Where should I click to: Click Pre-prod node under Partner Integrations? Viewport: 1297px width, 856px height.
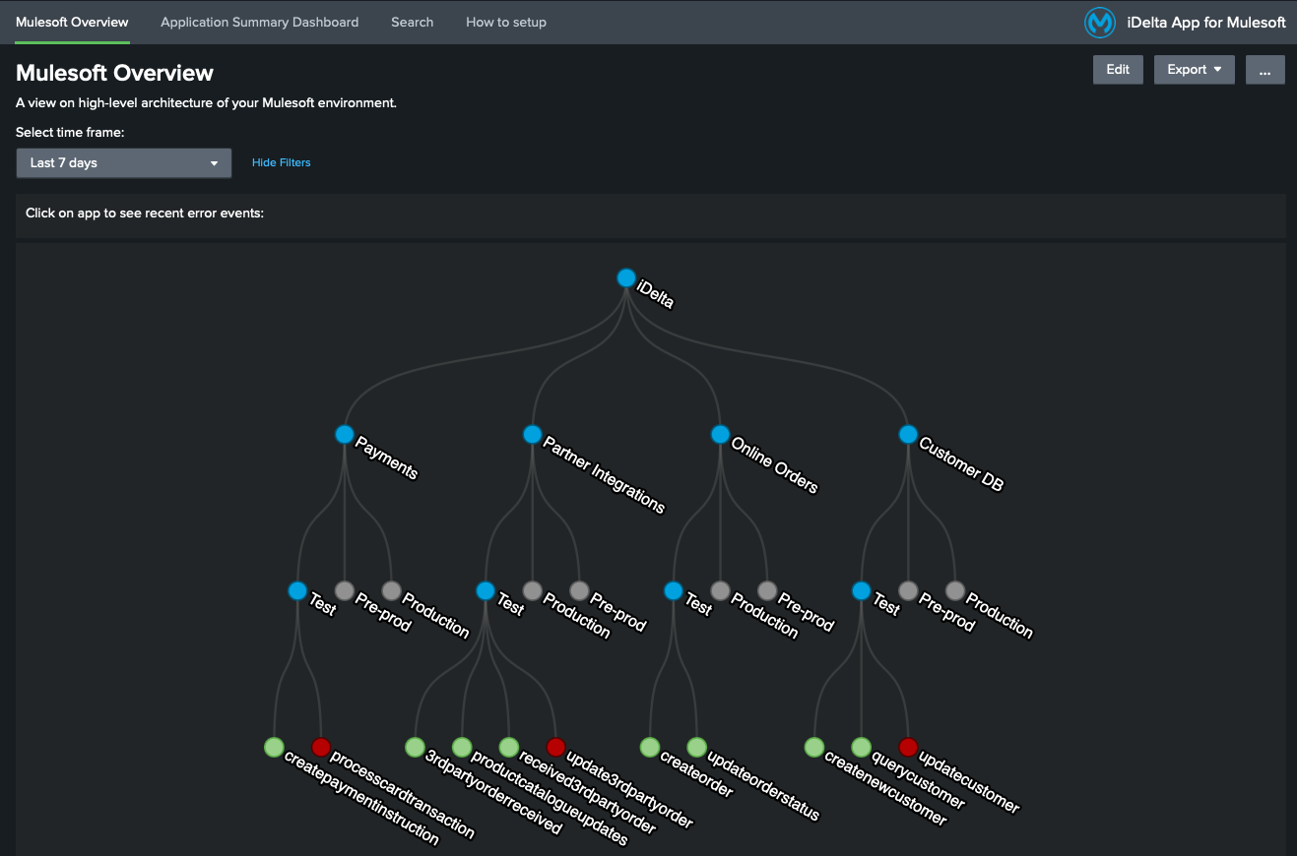point(579,590)
